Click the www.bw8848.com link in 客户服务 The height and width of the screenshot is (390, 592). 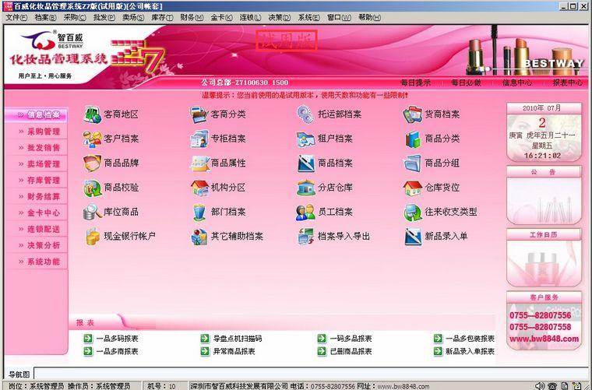pos(544,339)
